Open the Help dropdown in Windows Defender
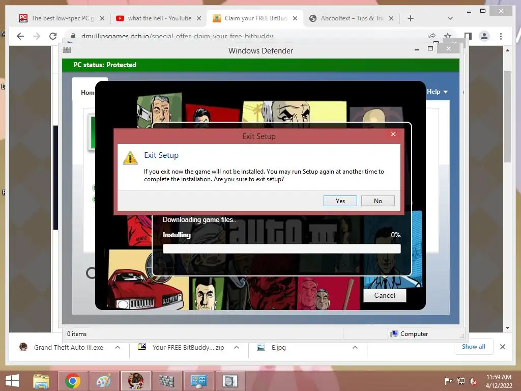Screen dimensions: 521x391 (437, 92)
